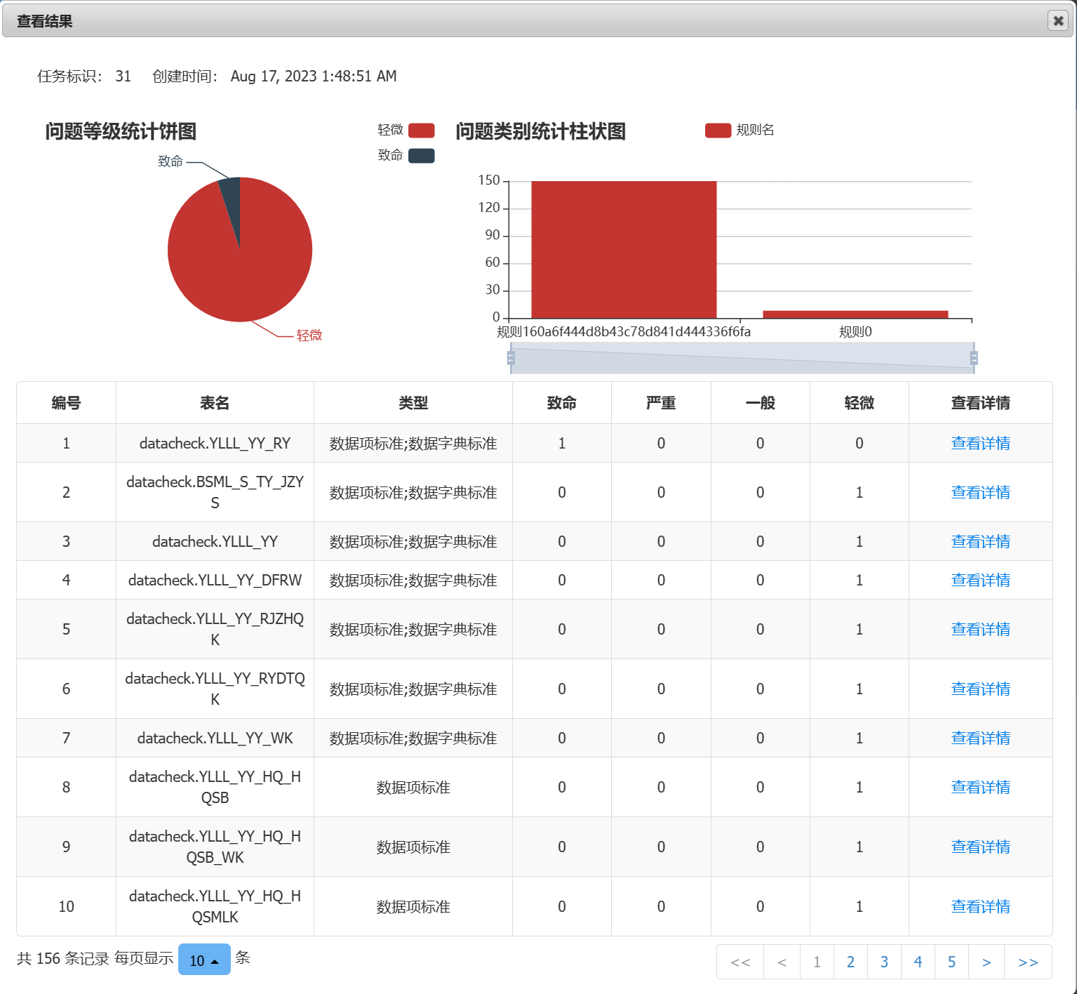Go to the first page with << button
This screenshot has width=1077, height=994.
pyautogui.click(x=740, y=962)
